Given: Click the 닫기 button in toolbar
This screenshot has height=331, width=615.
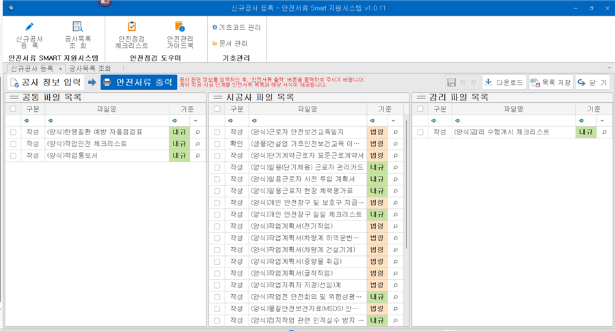Looking at the screenshot, I should click(592, 83).
